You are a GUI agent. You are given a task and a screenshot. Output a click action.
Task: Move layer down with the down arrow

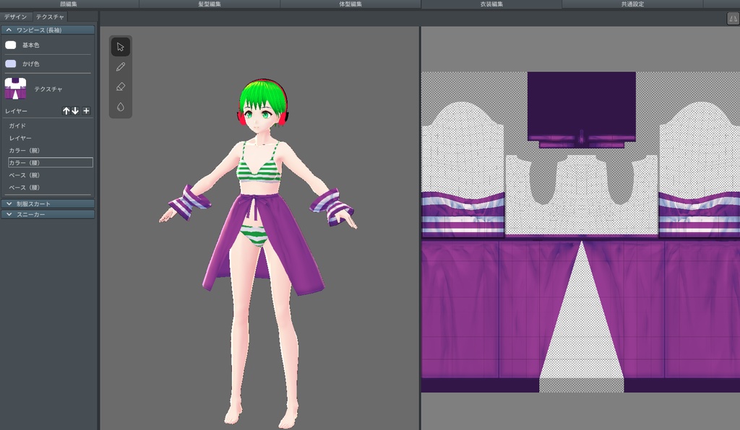click(75, 111)
